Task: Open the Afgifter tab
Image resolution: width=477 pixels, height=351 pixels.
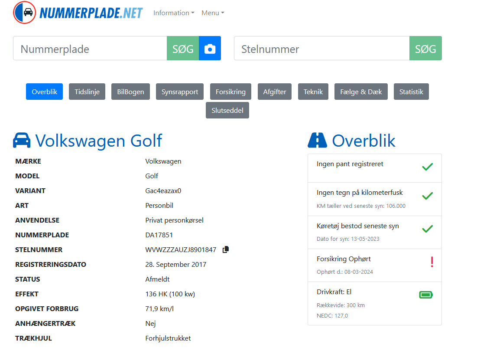Action: pyautogui.click(x=275, y=92)
